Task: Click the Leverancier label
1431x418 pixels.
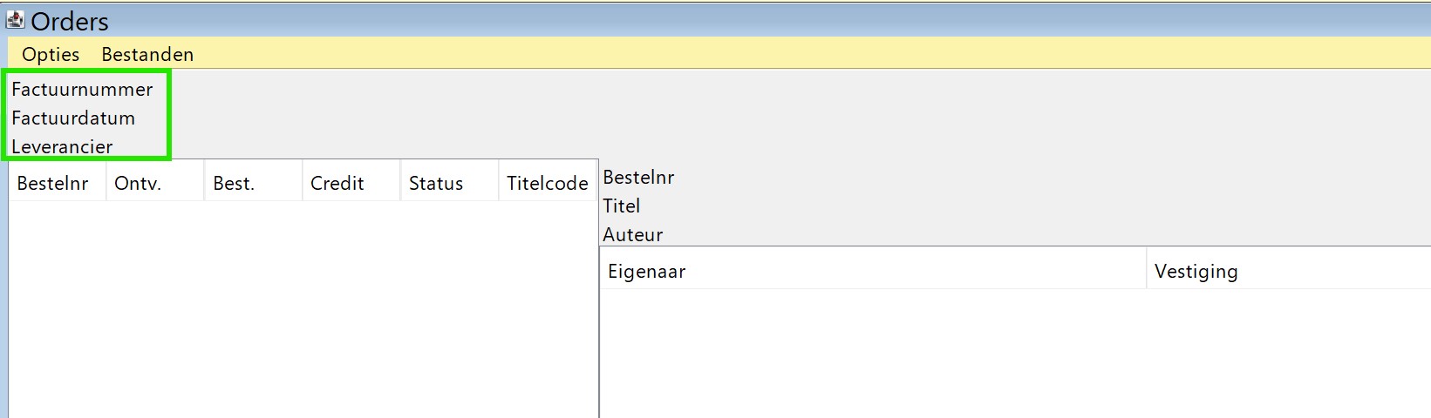Action: point(62,146)
